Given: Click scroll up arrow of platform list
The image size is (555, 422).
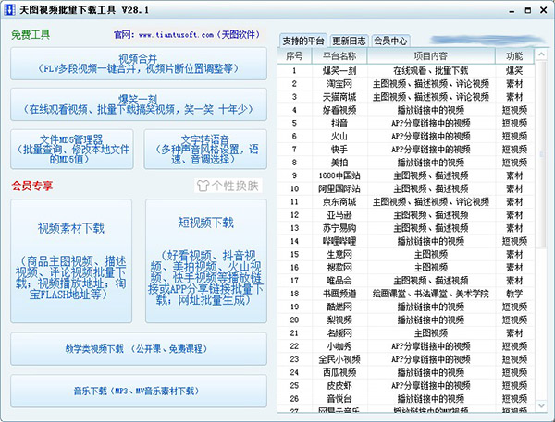Looking at the screenshot, I should point(541,54).
